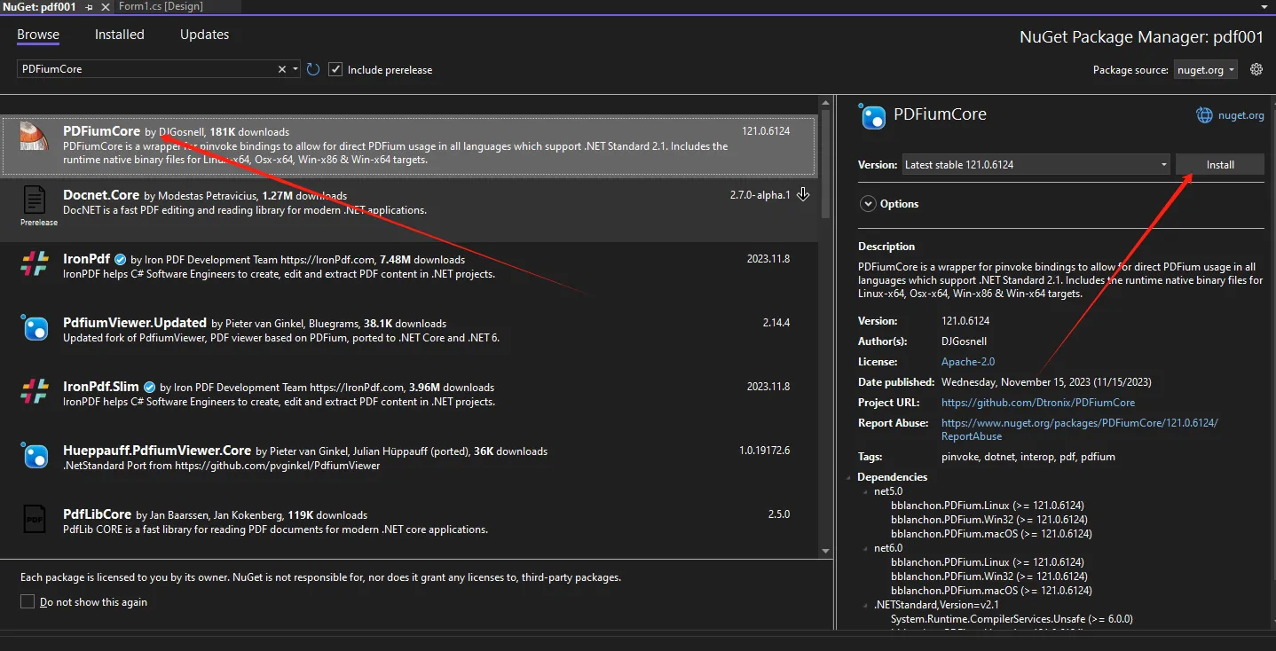Image resolution: width=1276 pixels, height=651 pixels.
Task: Open the document tabs overflow dropdown
Action: pyautogui.click(x=1263, y=7)
